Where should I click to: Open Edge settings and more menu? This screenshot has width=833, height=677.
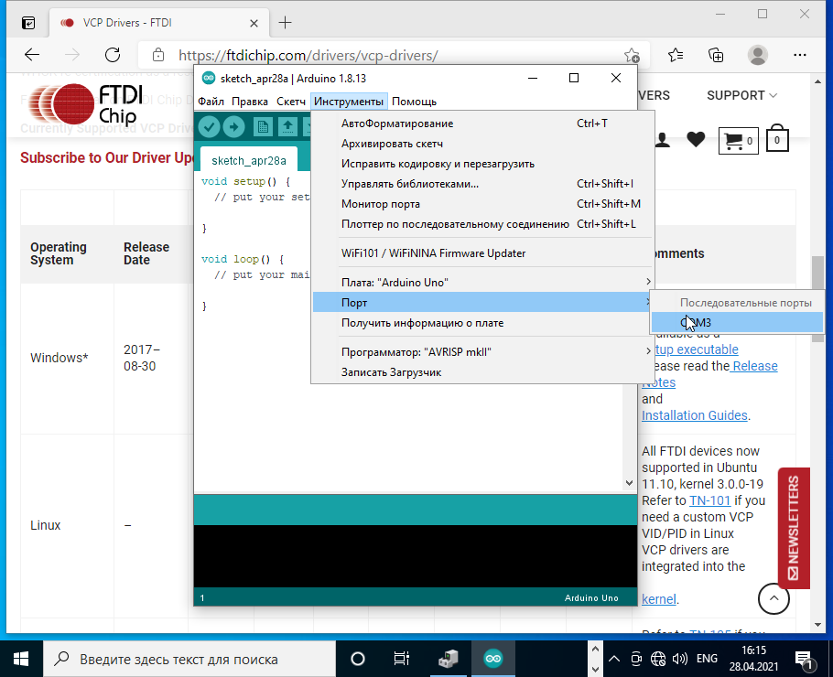pos(799,55)
